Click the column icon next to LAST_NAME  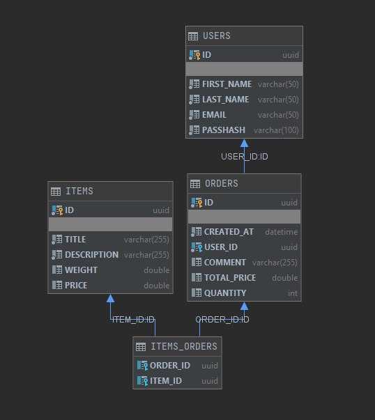click(x=194, y=100)
